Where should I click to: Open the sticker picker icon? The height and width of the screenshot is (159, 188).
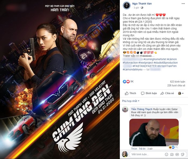183,154
